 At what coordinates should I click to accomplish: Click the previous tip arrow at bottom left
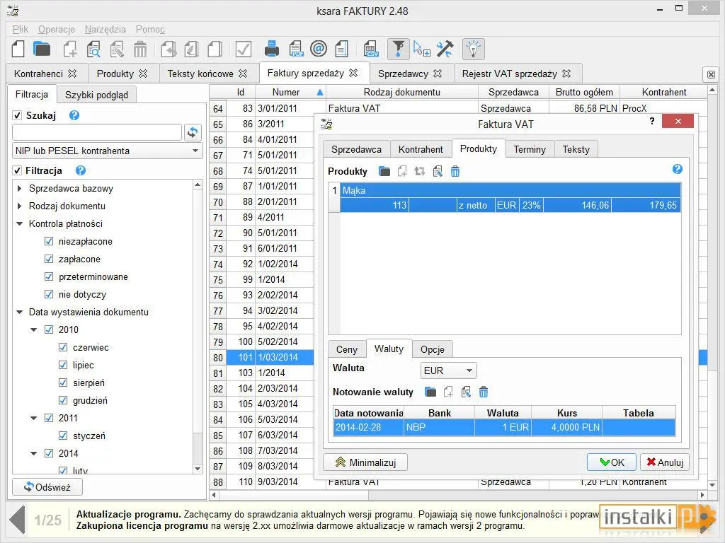click(x=17, y=520)
